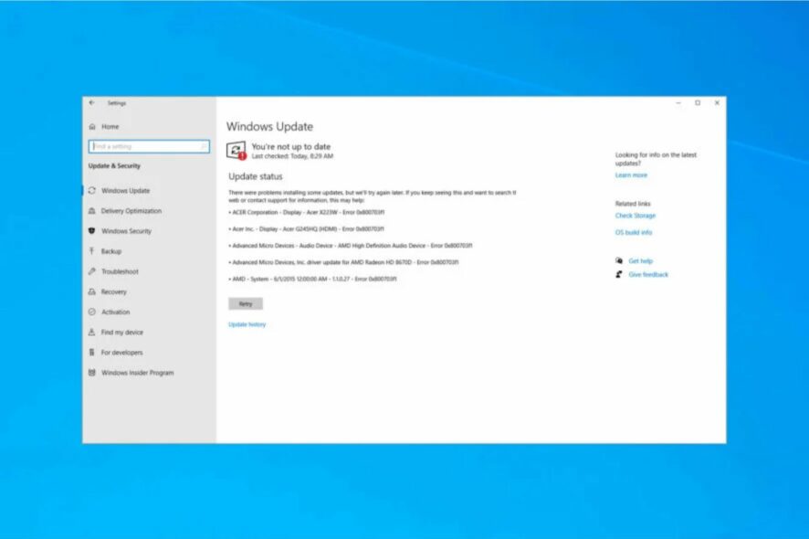Viewport: 809px width, 539px height.
Task: Click the search magnifier in settings box
Action: [x=204, y=146]
